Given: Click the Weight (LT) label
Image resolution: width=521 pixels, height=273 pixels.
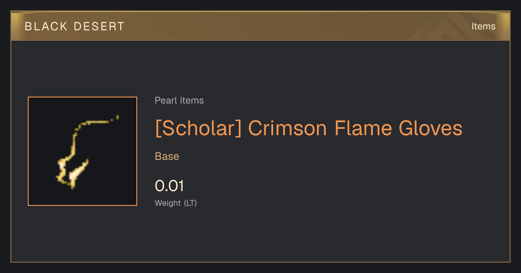Looking at the screenshot, I should coord(176,203).
